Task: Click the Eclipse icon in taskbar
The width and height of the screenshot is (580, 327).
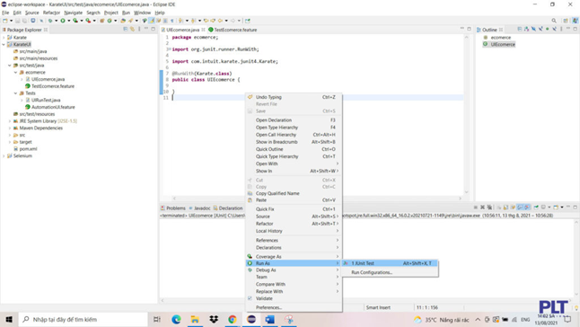Action: coord(251,319)
